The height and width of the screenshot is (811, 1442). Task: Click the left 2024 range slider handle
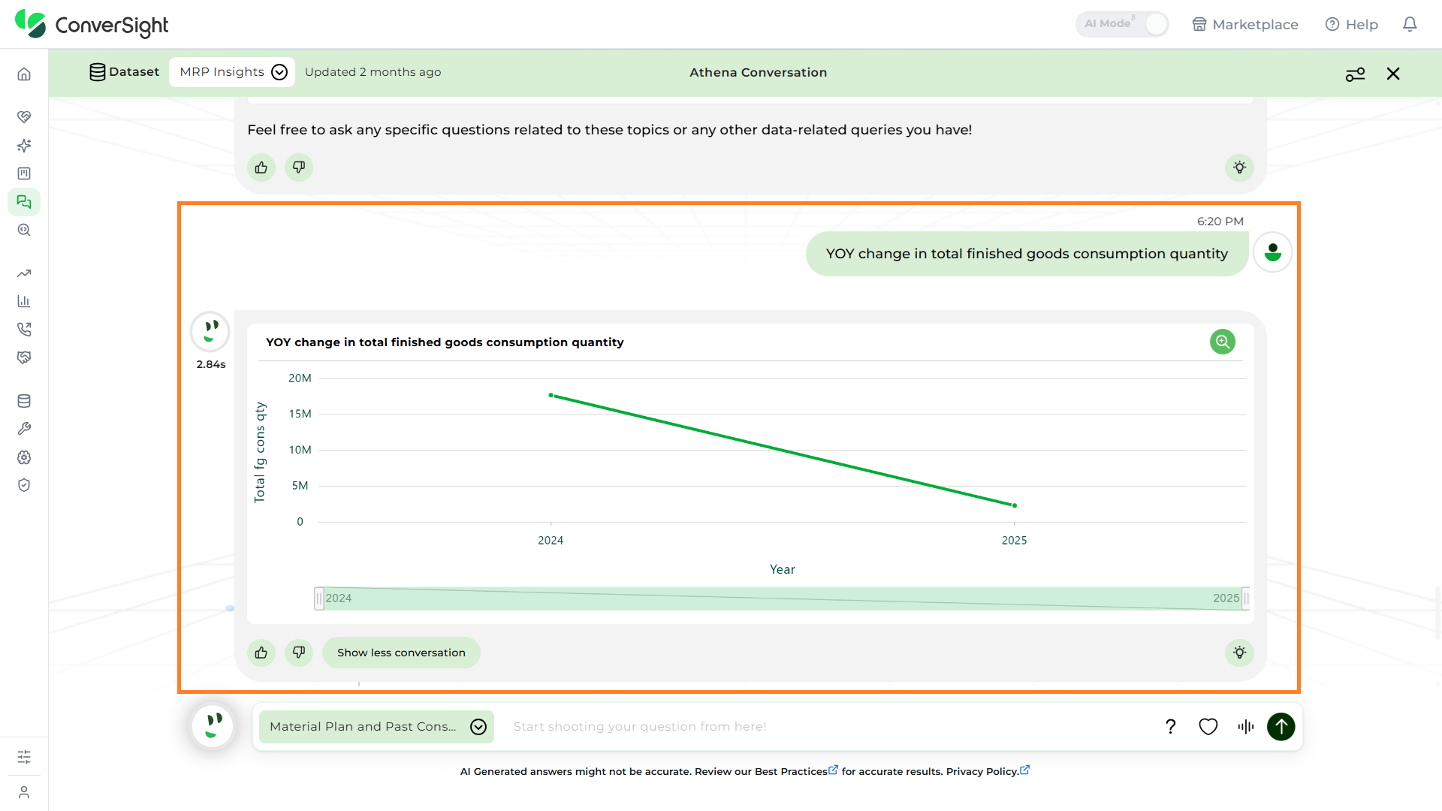click(319, 598)
